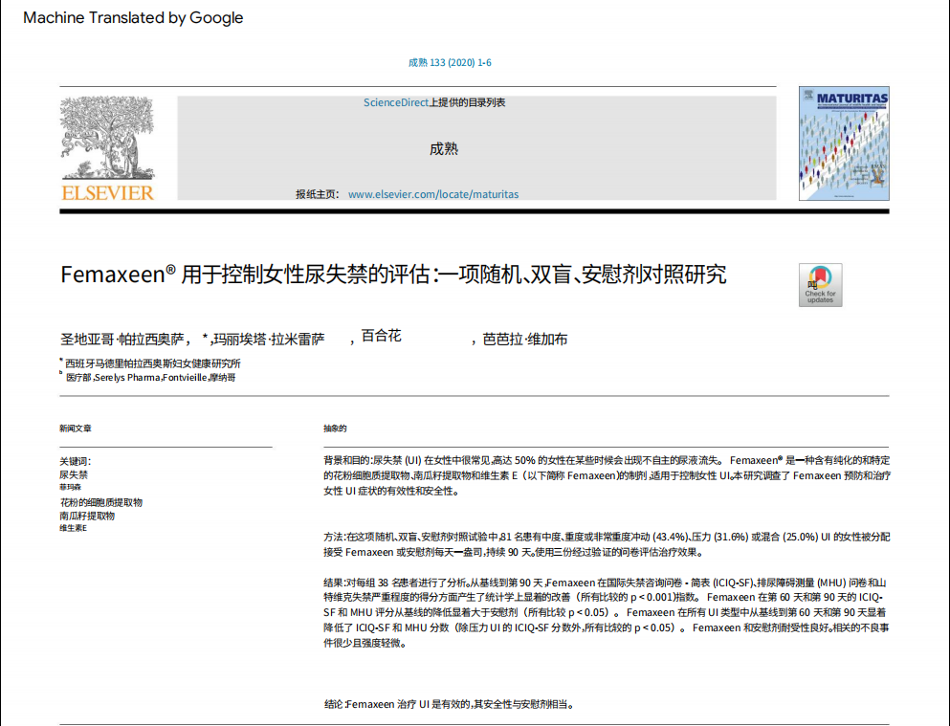Select author name 百合花
This screenshot has width=950, height=726.
381,336
